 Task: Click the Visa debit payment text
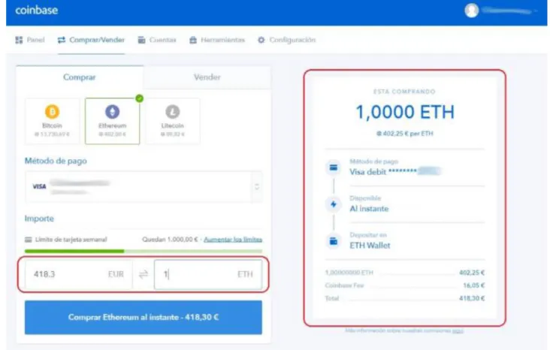(x=395, y=172)
